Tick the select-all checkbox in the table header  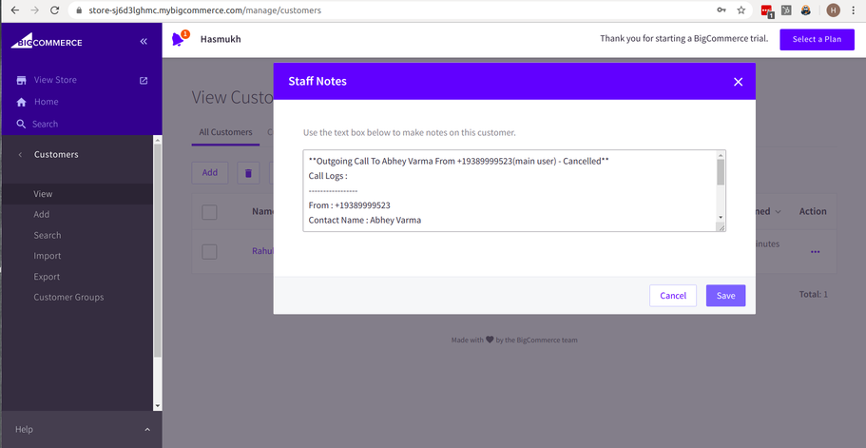coord(209,212)
